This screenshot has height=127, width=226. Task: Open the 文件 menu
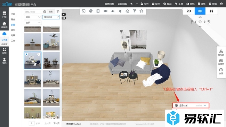[145, 4]
